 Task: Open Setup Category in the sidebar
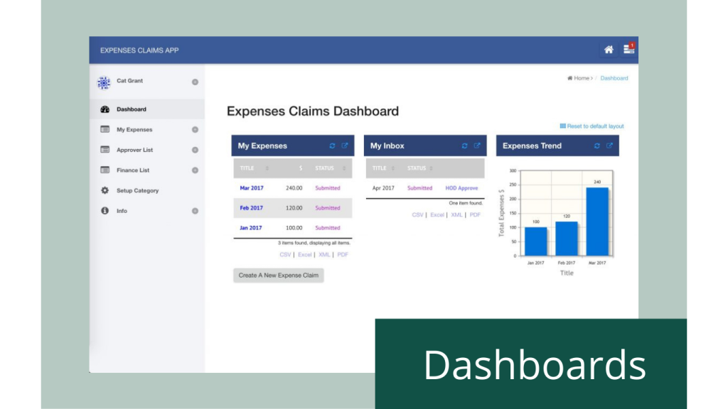[x=137, y=191]
